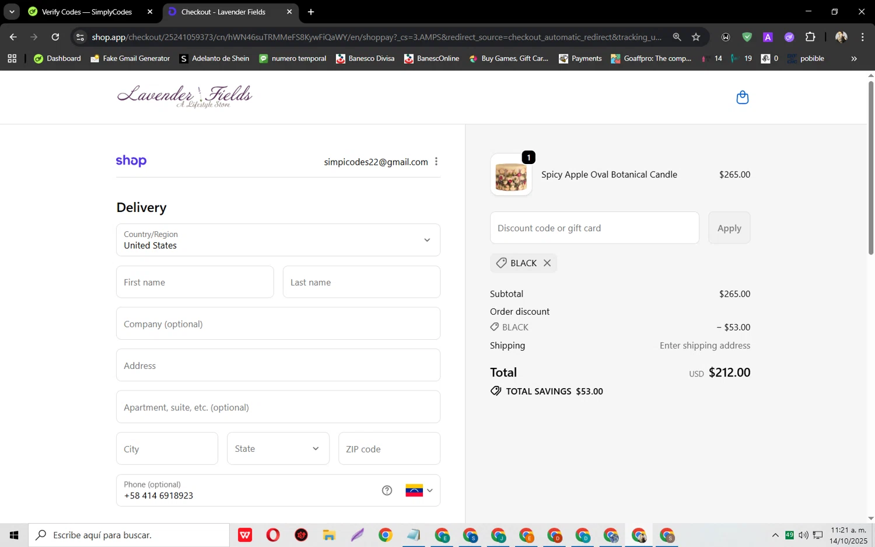
Task: Switch to the Verify Codes — SimplyCodes tab
Action: 86,12
